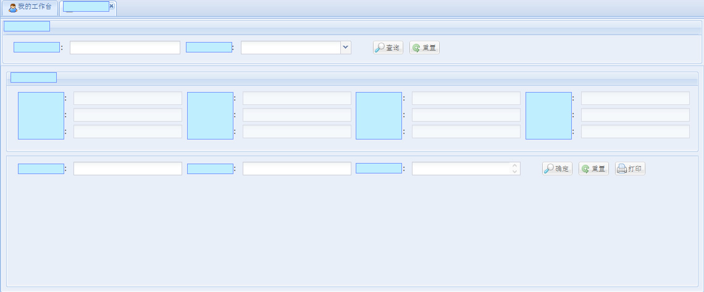This screenshot has height=292, width=704.
Task: Click inside the combo box text field
Action: coord(290,48)
